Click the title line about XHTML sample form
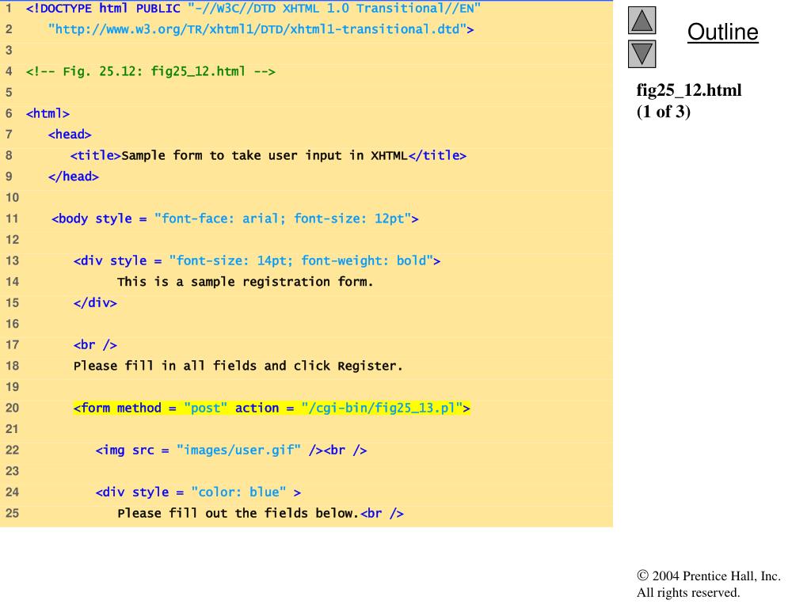This screenshot has height=608, width=811. [x=268, y=155]
